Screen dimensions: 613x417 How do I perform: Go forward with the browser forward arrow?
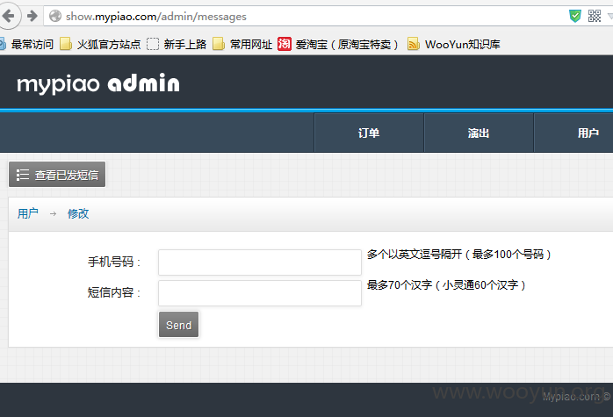[x=32, y=16]
